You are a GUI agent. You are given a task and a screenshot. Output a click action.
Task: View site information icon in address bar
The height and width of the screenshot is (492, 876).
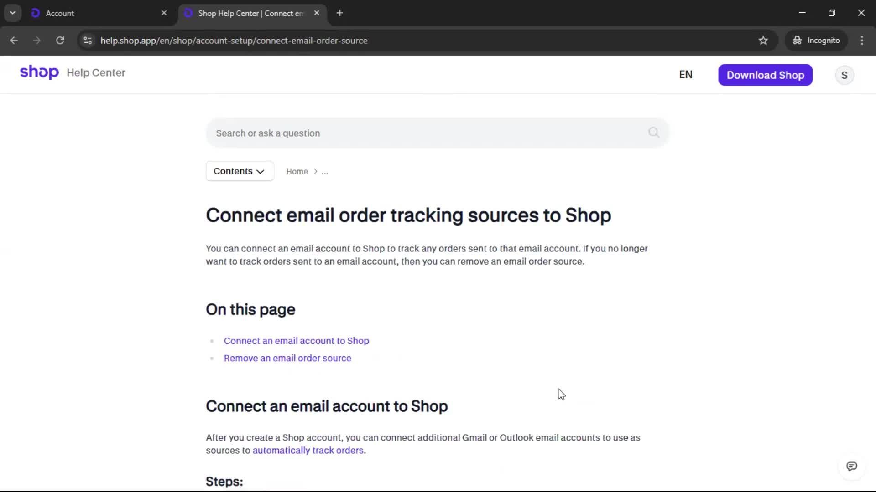88,41
